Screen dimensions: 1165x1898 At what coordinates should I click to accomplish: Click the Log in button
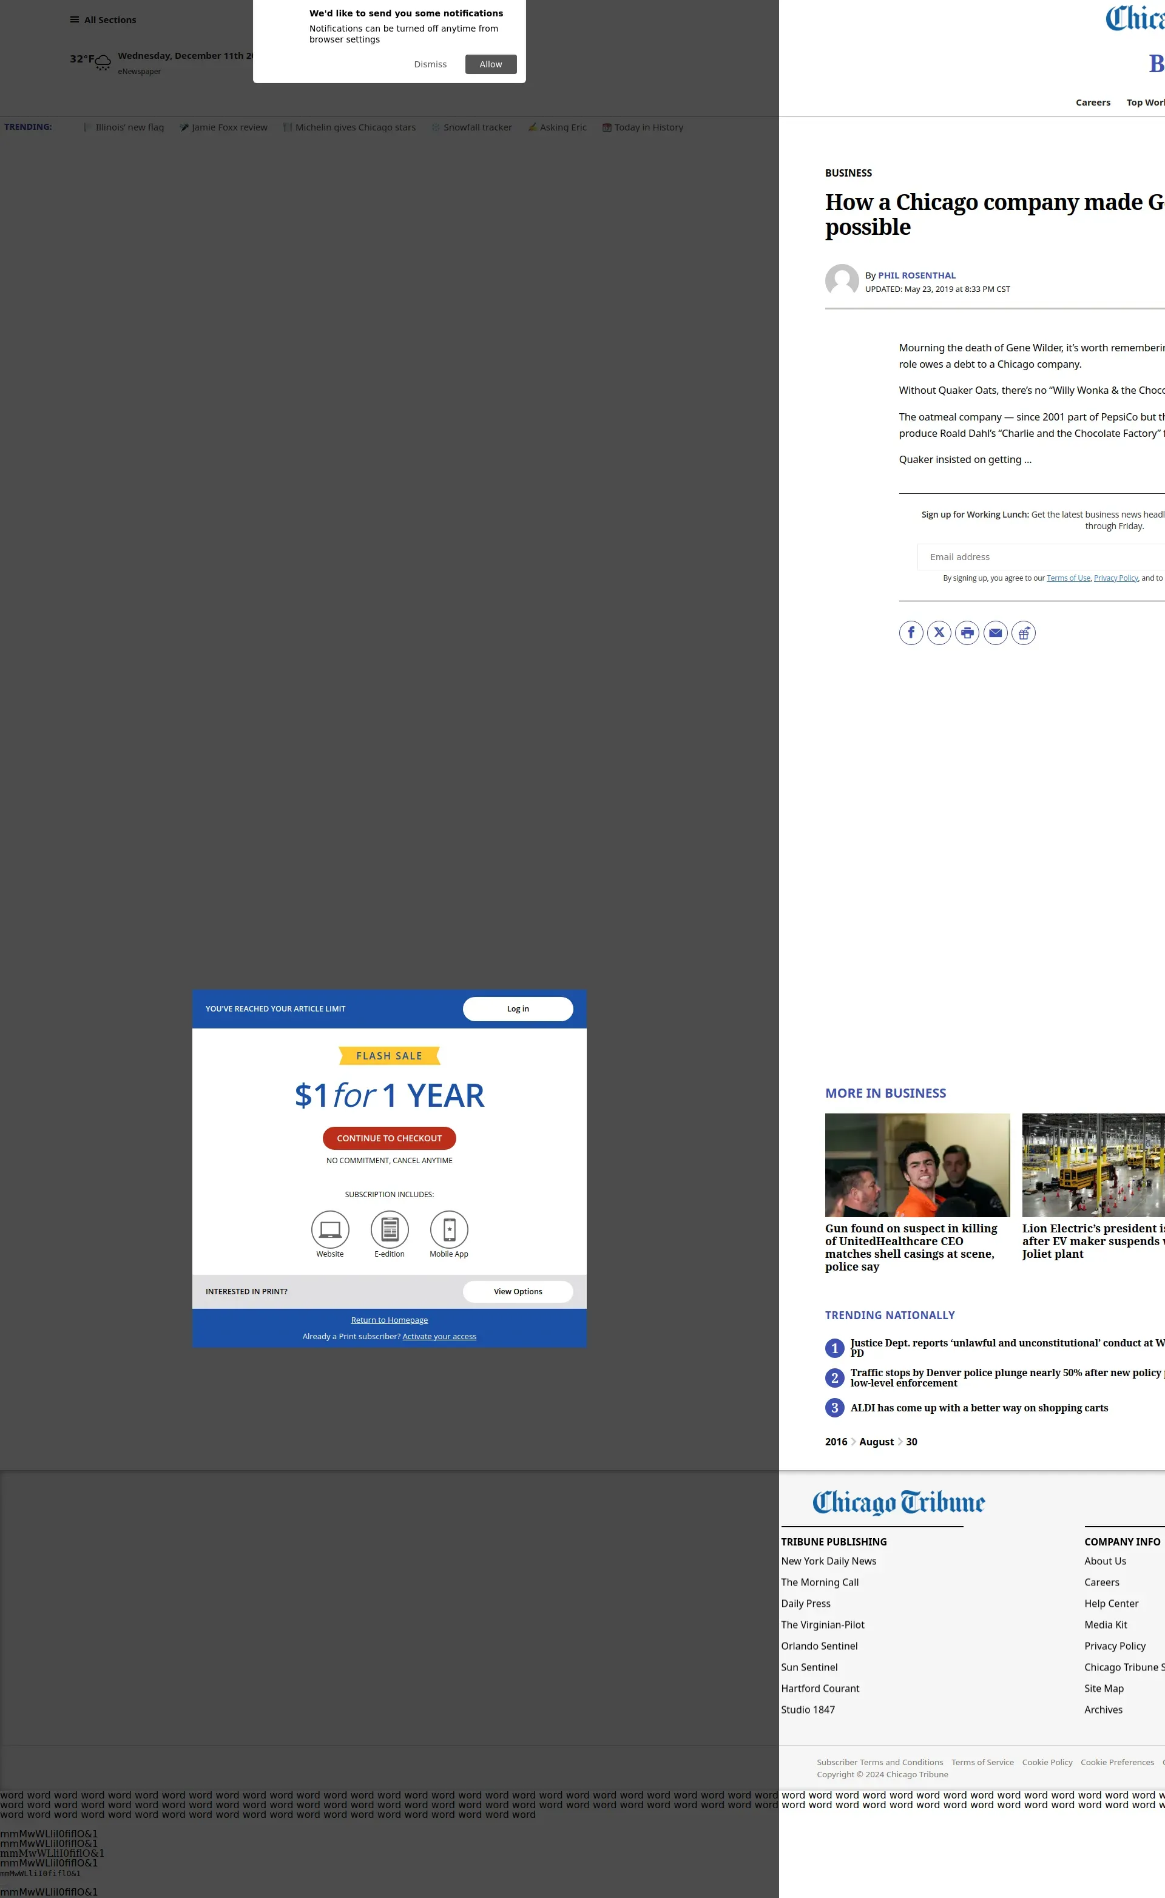pos(518,1009)
